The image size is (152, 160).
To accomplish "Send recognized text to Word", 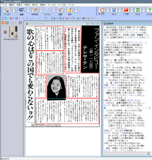I will pyautogui.click(x=114, y=10).
